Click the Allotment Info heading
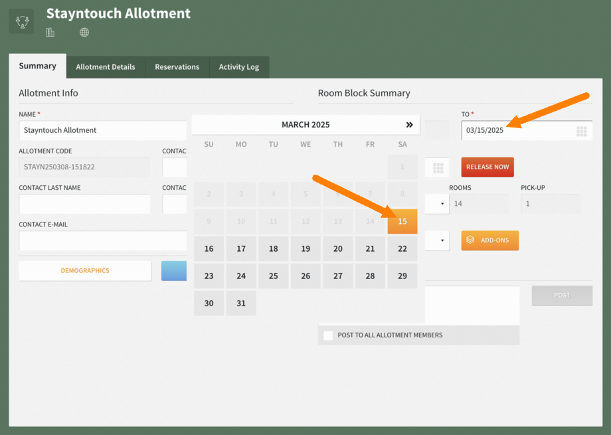 pos(48,93)
